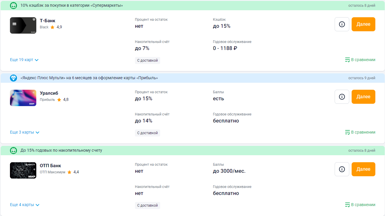Click the gift icon in Т-Банк promo banner

tap(13, 5)
